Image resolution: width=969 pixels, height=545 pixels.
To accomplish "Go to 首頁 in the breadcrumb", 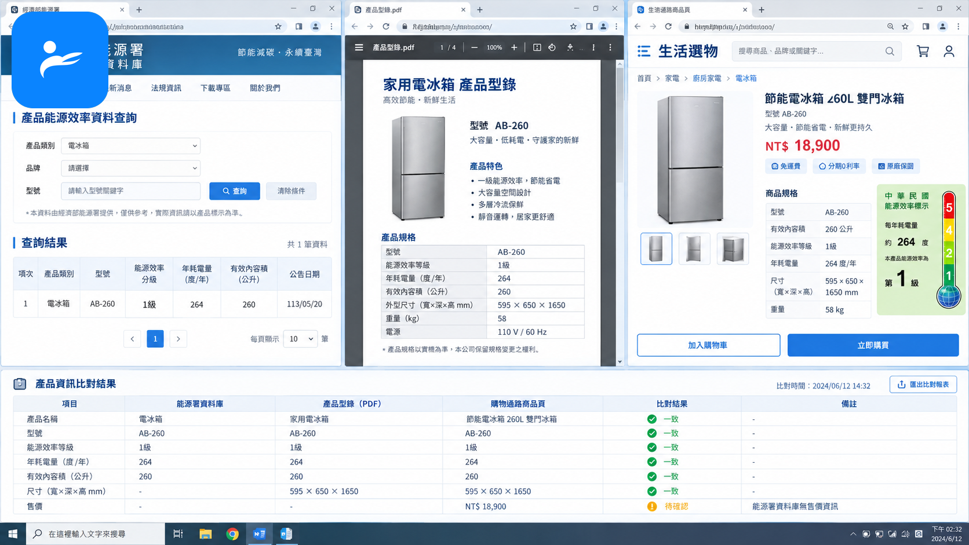I will click(644, 78).
